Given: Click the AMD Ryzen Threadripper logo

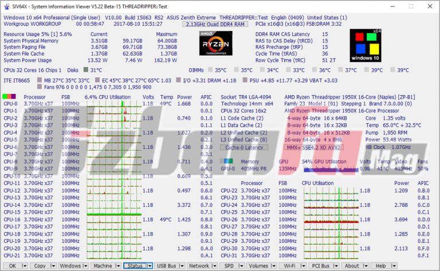Looking at the screenshot, I should coord(215,42).
